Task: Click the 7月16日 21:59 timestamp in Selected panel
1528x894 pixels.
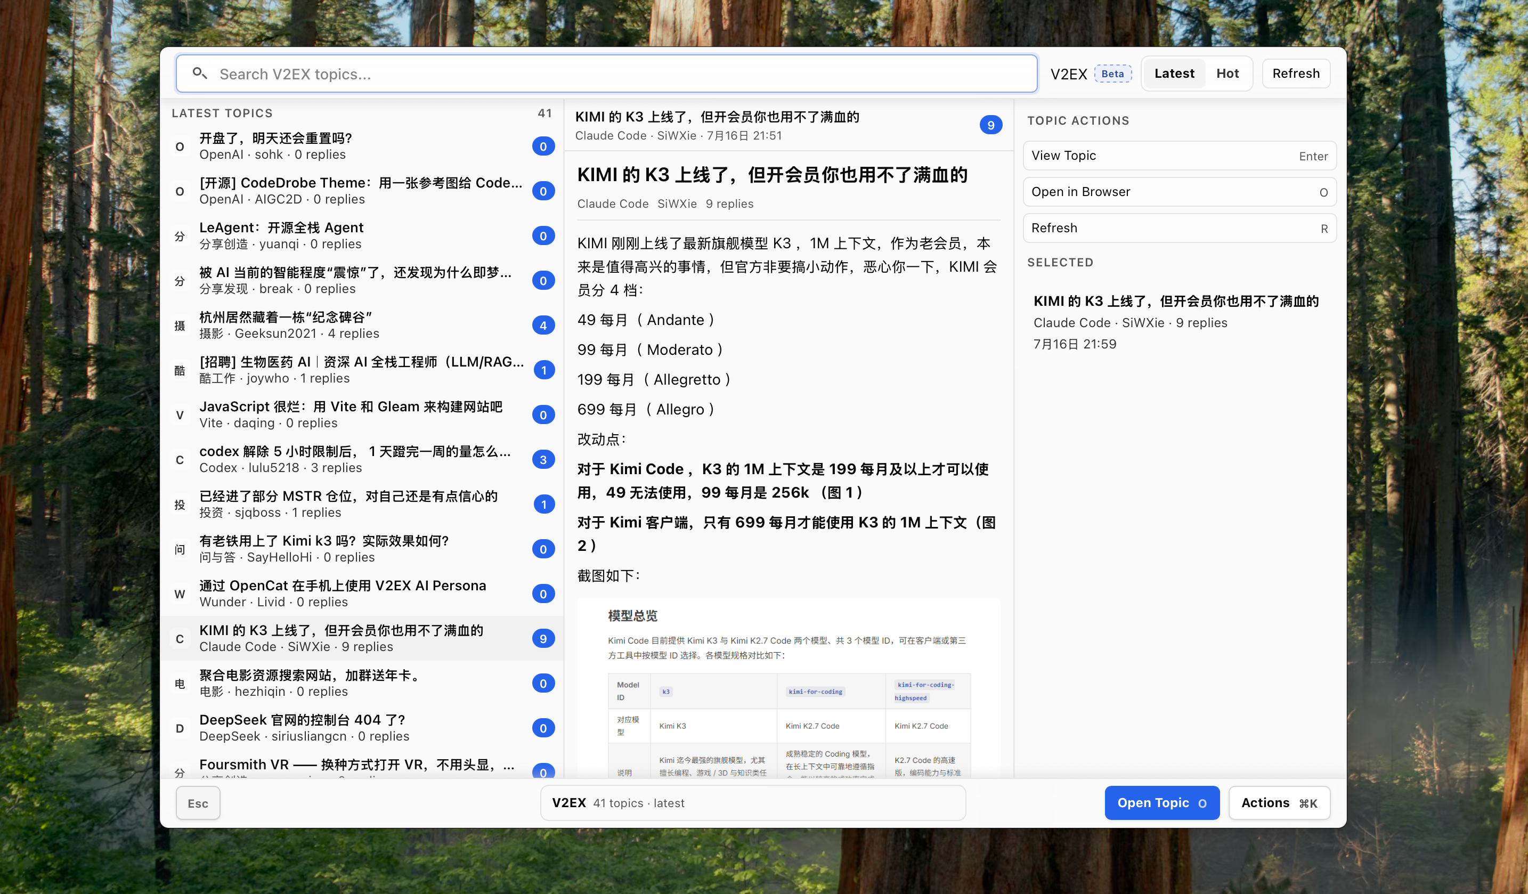Action: 1075,345
